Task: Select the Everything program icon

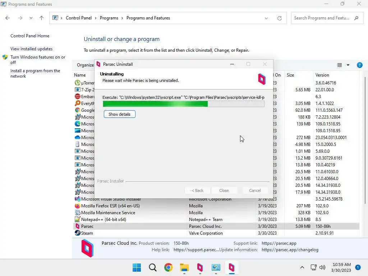Action: click(x=78, y=103)
